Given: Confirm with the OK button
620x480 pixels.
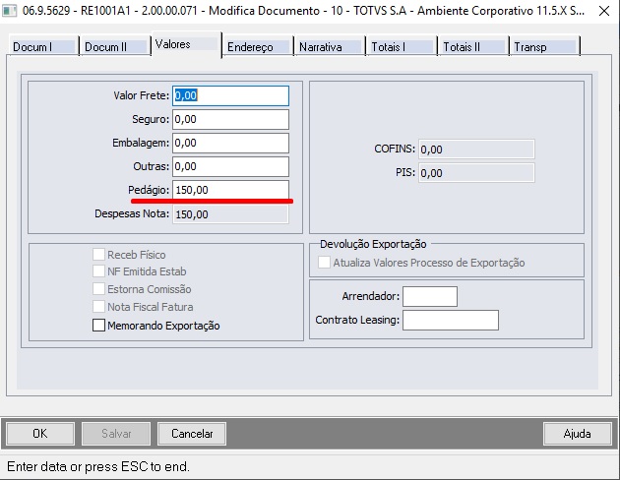Looking at the screenshot, I should coord(40,434).
